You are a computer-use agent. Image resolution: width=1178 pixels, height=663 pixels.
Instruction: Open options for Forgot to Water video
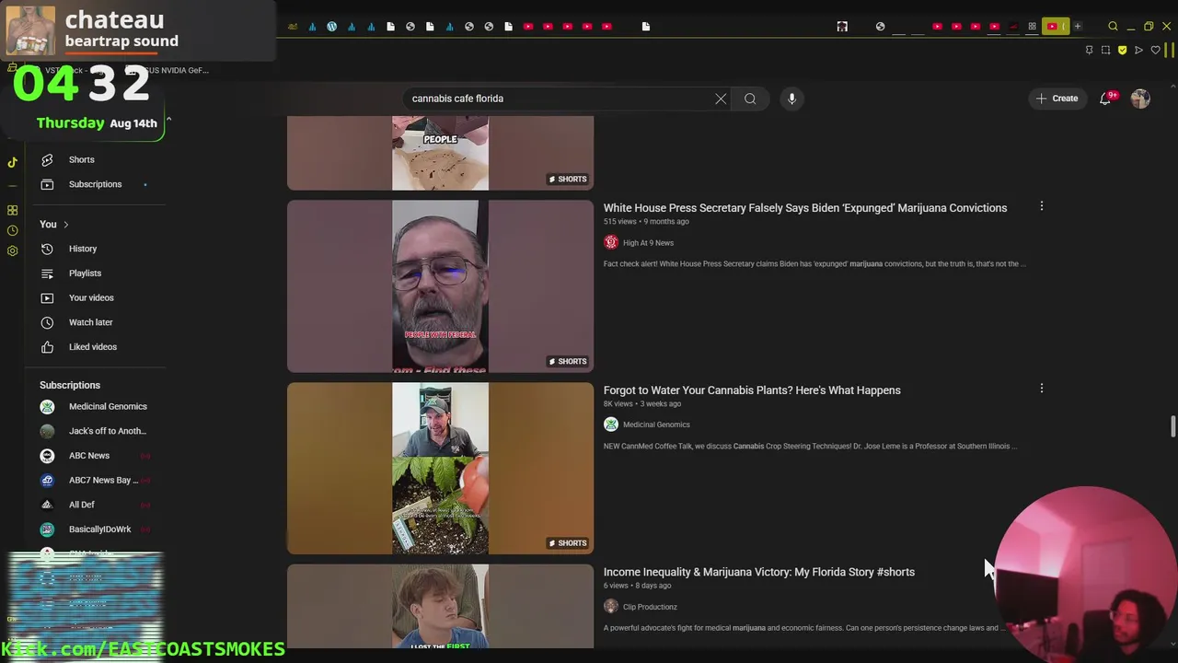pyautogui.click(x=1042, y=389)
